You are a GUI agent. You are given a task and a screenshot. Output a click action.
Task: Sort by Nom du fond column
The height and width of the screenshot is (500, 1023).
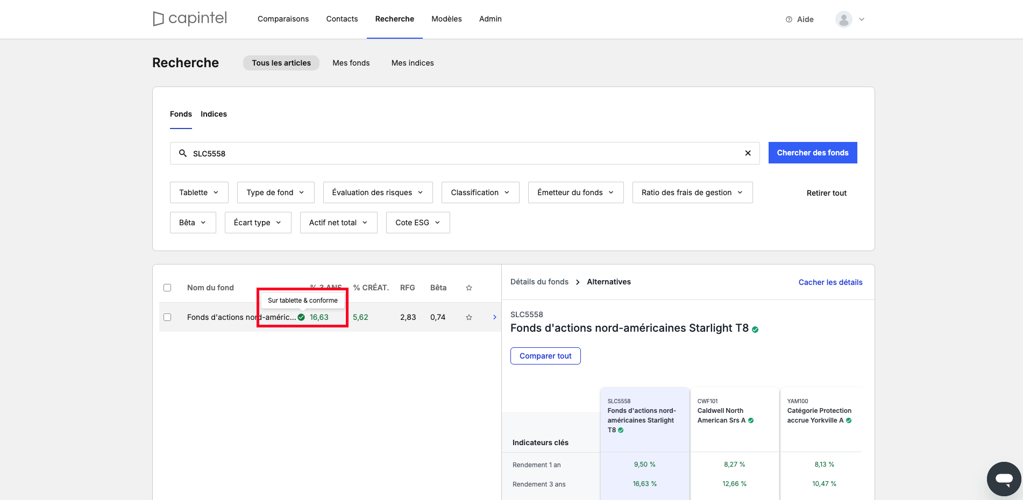[x=210, y=288]
